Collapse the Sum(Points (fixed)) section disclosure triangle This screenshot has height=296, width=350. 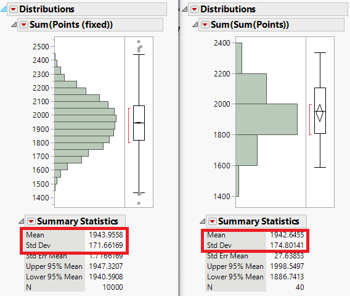[x=14, y=25]
